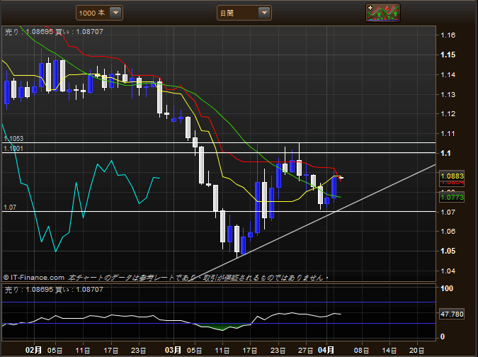Click the 1.04 price axis label
The image size is (478, 357).
click(448, 271)
